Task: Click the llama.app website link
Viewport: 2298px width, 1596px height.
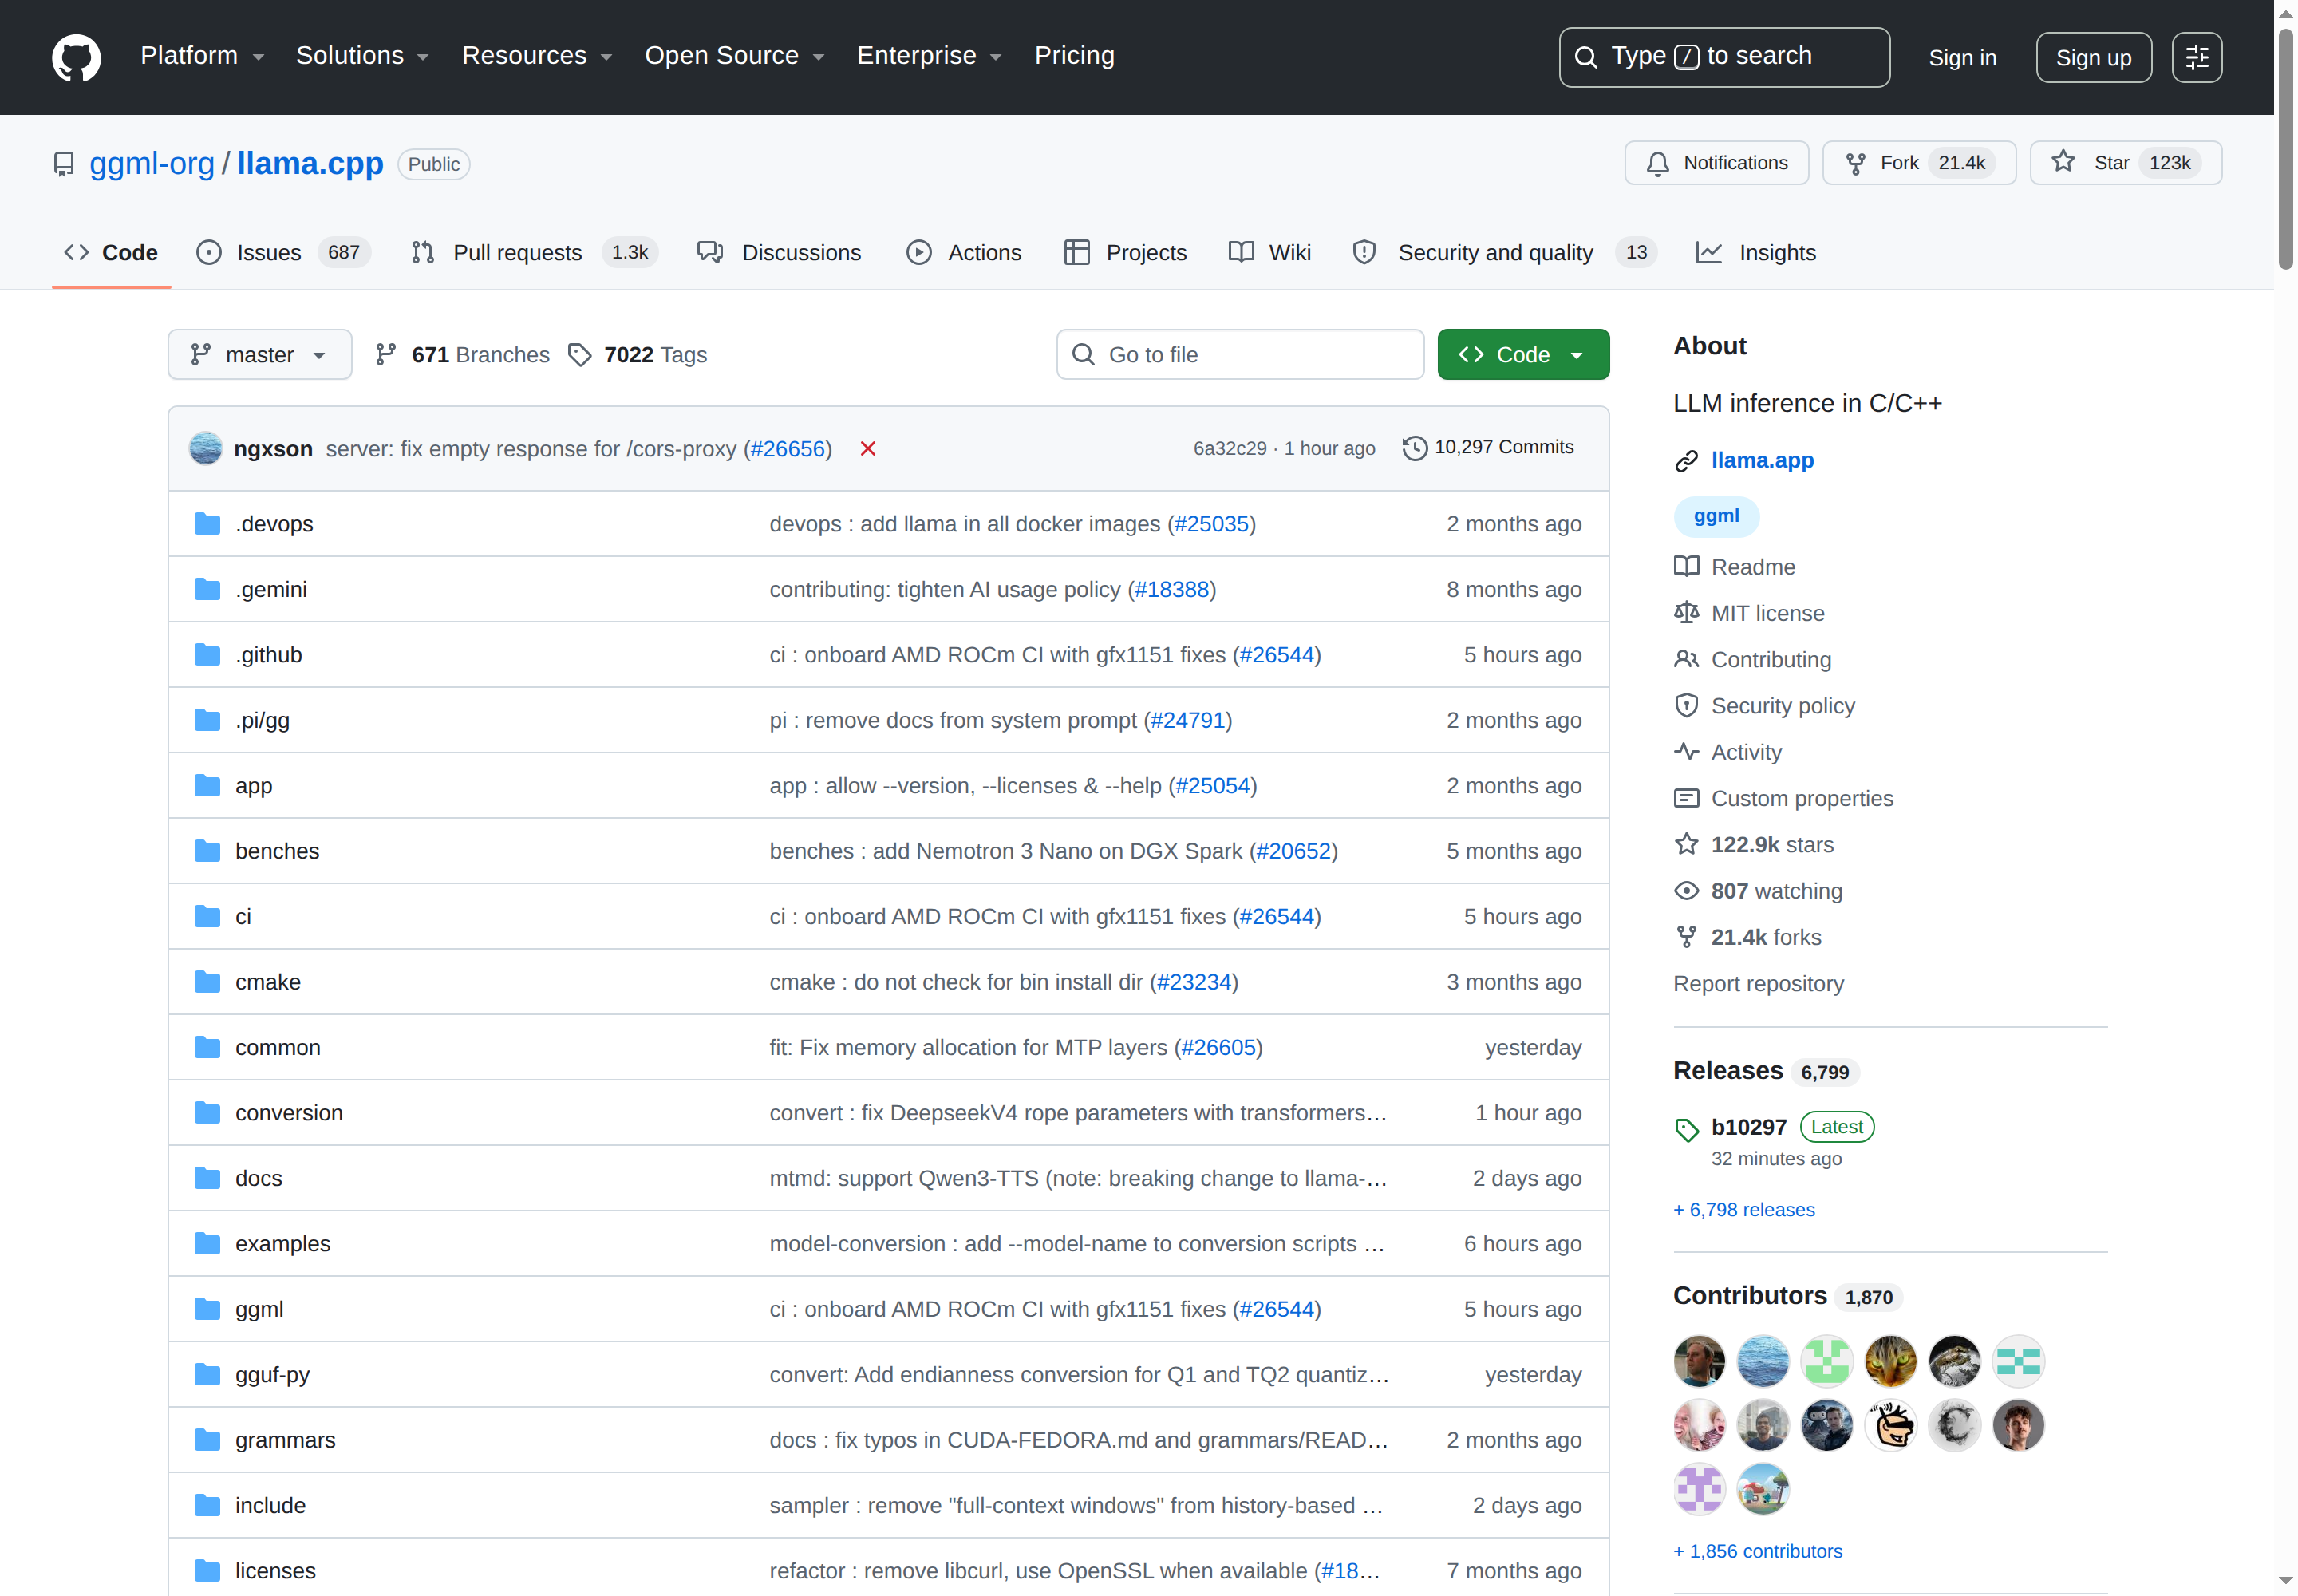Action: (x=1761, y=460)
